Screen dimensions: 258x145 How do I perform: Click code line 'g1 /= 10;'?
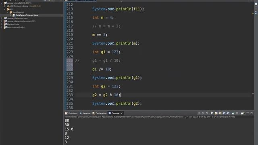tap(102, 69)
